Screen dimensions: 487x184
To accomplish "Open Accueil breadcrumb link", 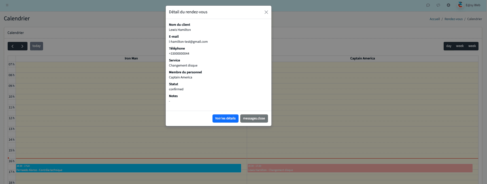I will [435, 19].
